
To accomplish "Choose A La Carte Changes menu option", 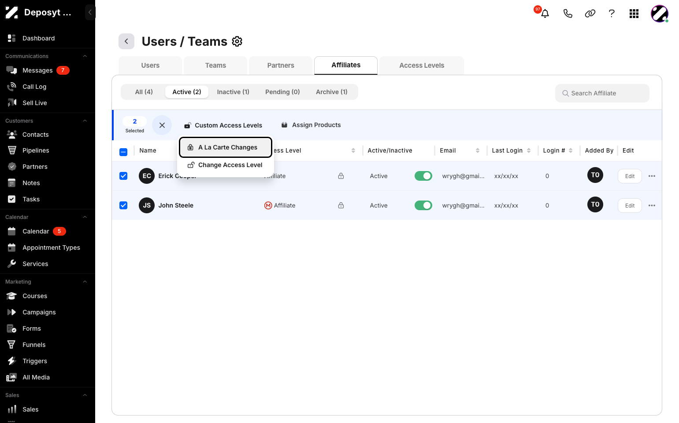I will 226,147.
